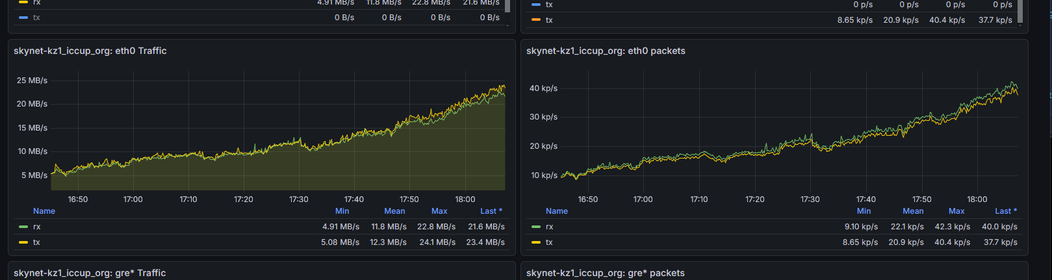This screenshot has width=1052, height=280.
Task: Open the gre* Traffic panel title menu
Action: pyautogui.click(x=90, y=273)
